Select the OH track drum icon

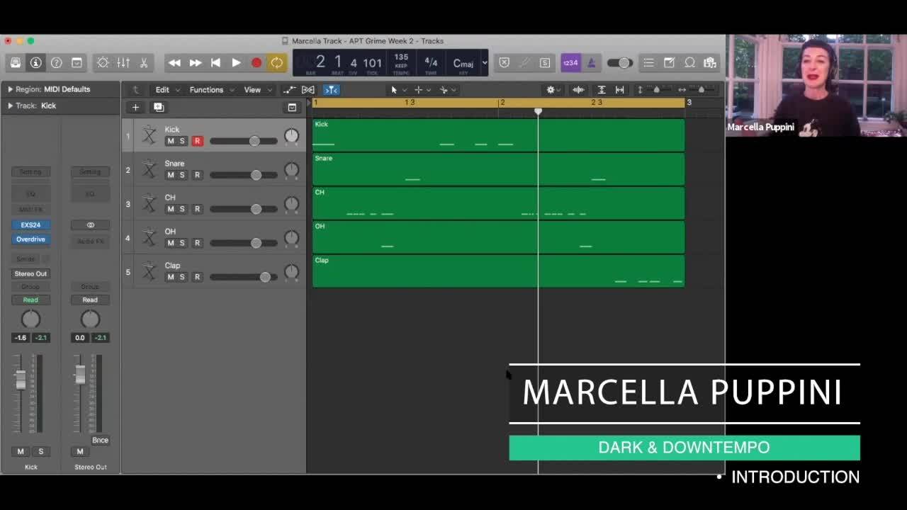[149, 237]
